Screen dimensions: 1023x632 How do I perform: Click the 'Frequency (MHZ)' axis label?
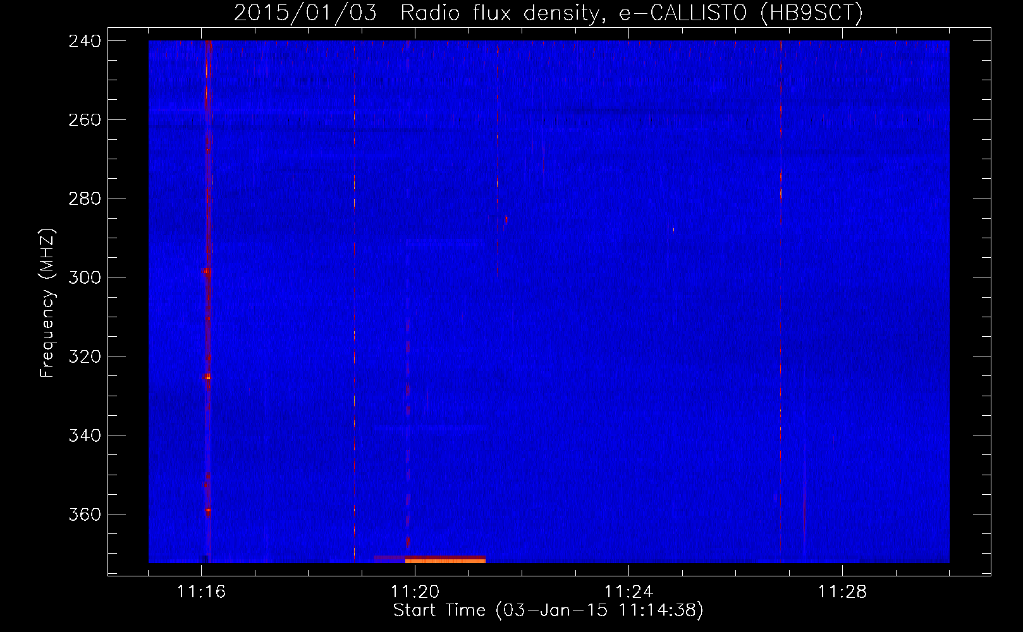click(47, 303)
